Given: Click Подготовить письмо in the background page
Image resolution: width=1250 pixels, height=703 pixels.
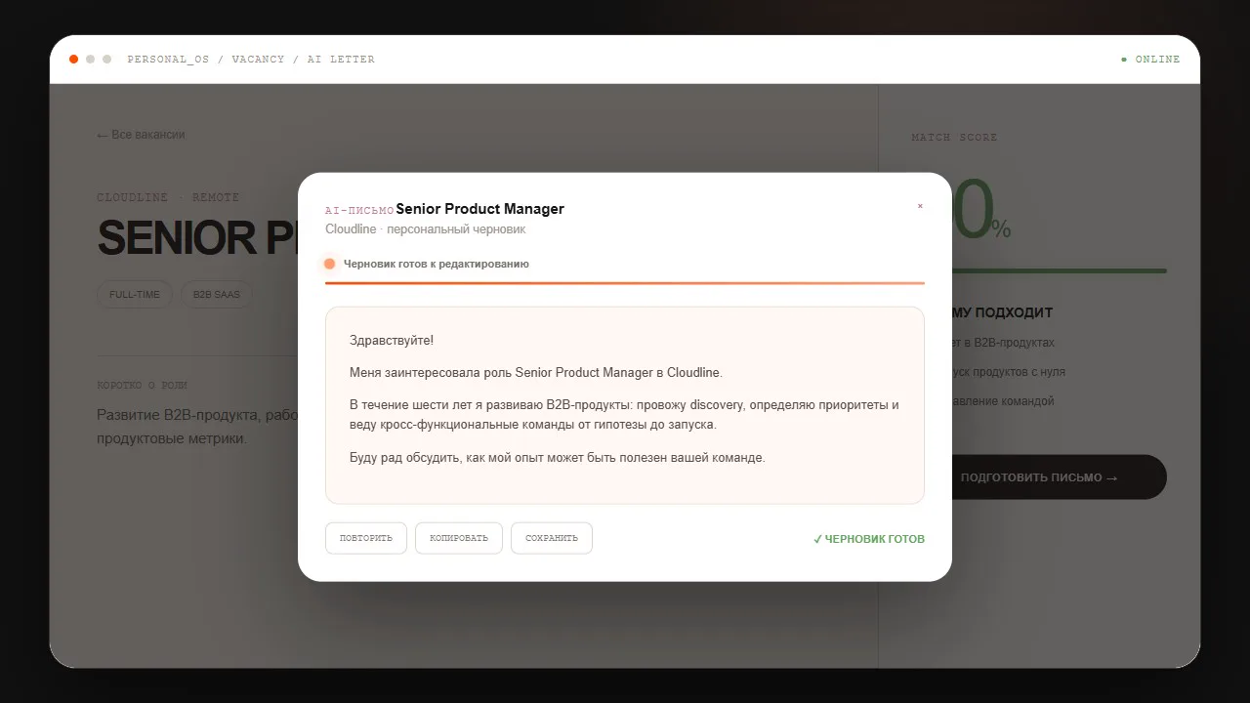Looking at the screenshot, I should click(1039, 477).
